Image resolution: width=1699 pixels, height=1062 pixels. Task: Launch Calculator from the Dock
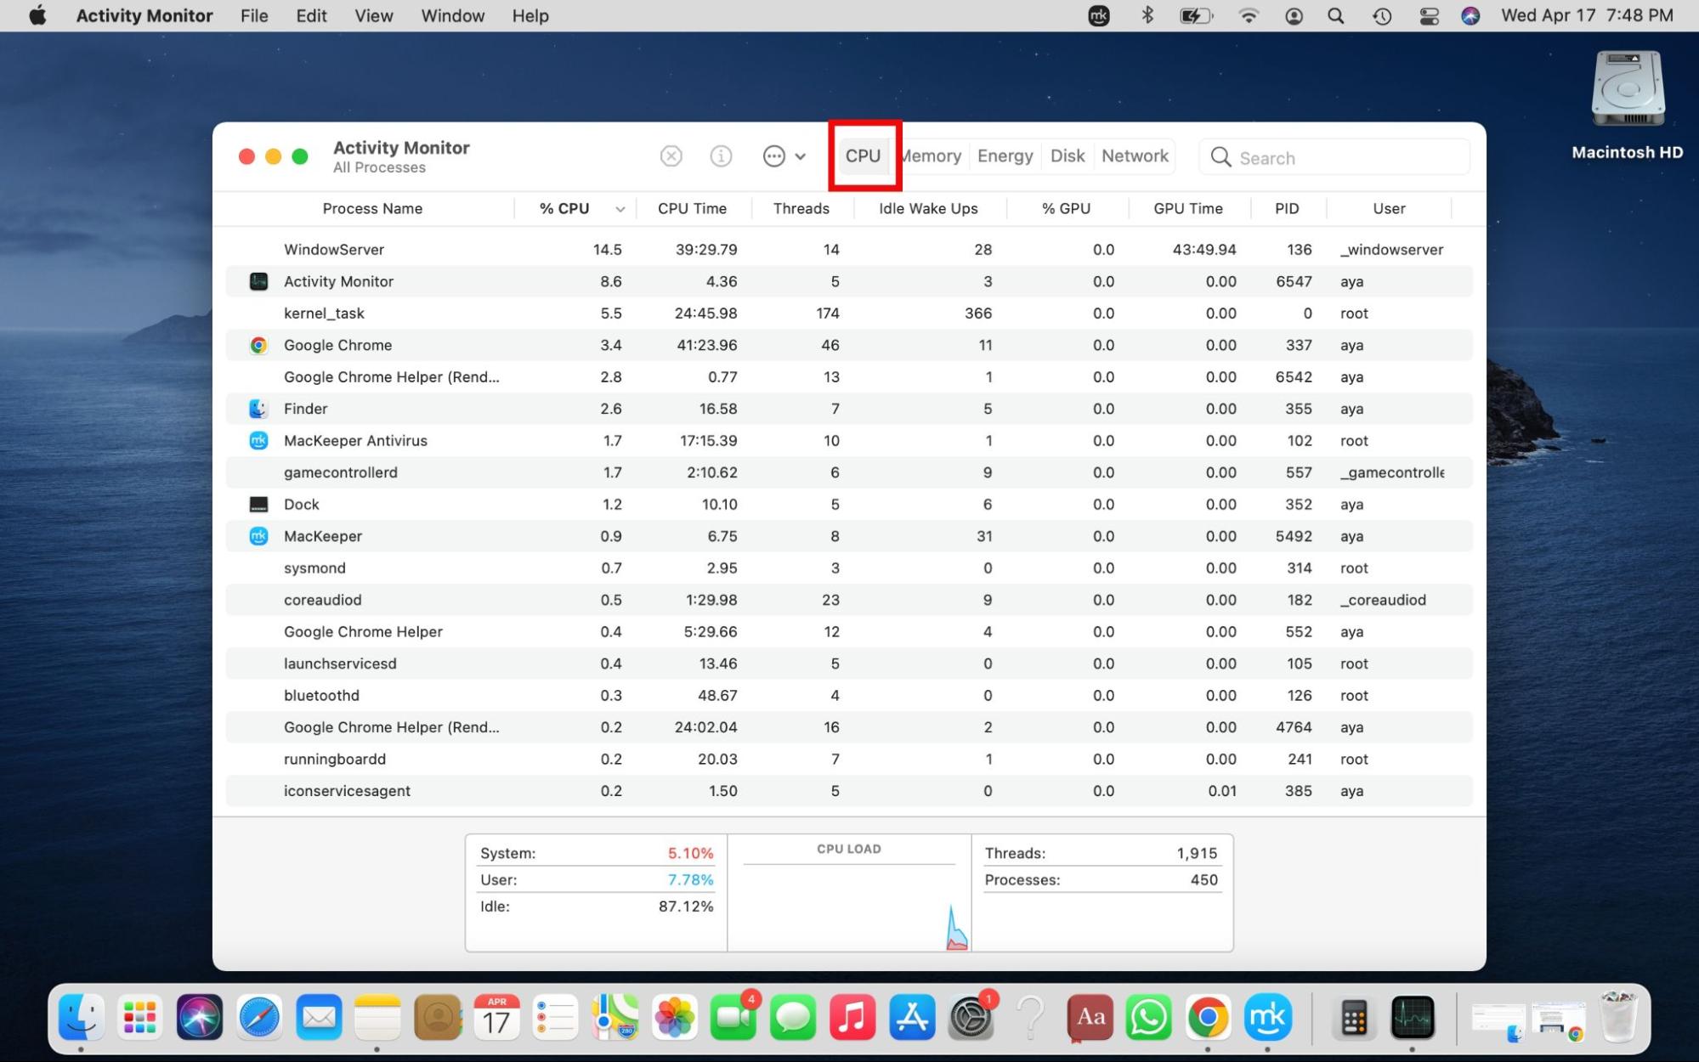click(1354, 1016)
